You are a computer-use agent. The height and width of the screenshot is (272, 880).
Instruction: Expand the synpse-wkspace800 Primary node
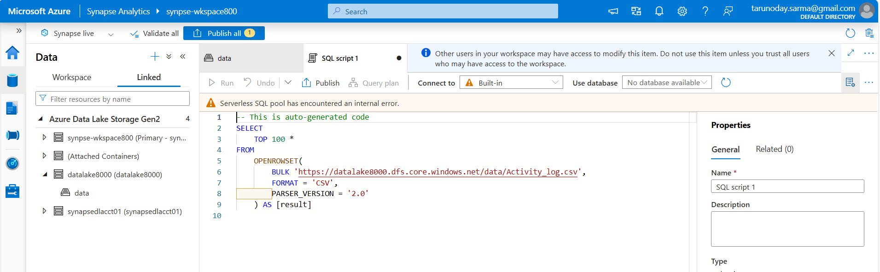(44, 137)
